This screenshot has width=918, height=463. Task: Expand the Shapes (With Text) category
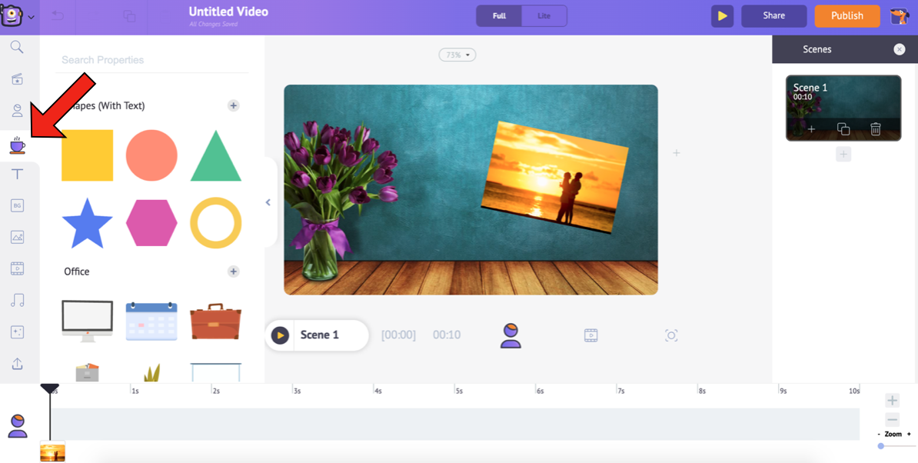[234, 105]
